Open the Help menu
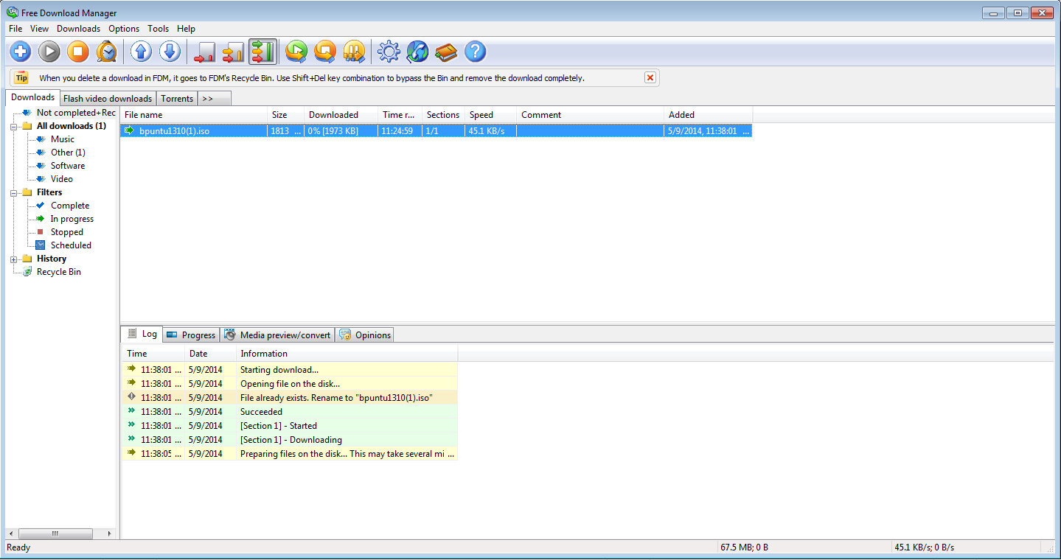The width and height of the screenshot is (1061, 560). [x=187, y=29]
